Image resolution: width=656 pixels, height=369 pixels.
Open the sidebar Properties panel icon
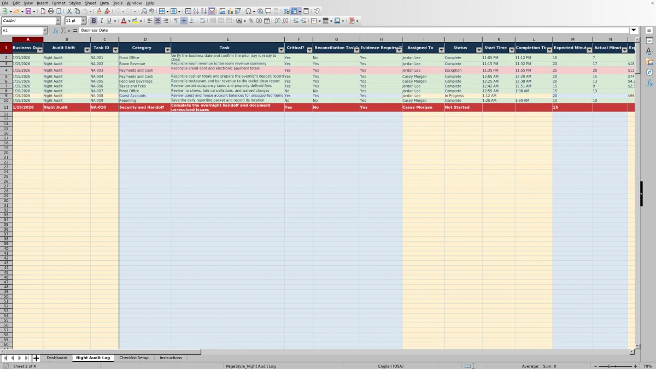(x=649, y=41)
